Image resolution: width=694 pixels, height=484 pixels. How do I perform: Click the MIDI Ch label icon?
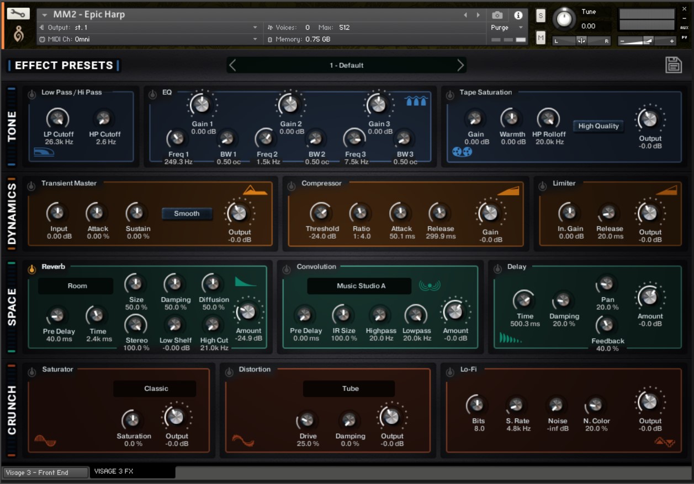[x=42, y=39]
